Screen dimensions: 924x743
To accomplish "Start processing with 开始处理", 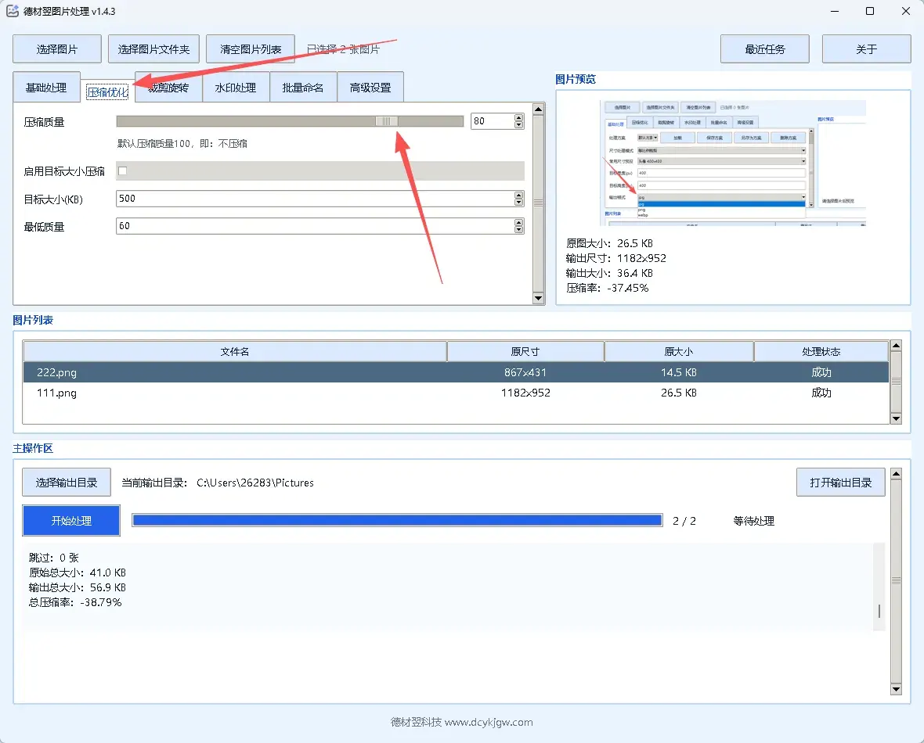I will 71,520.
